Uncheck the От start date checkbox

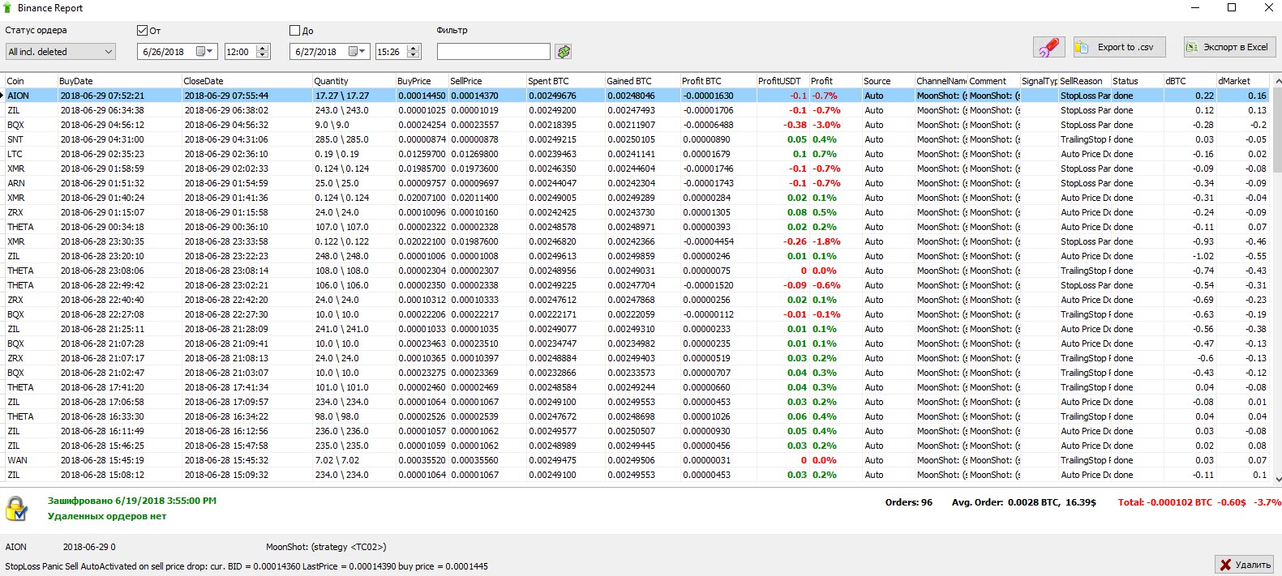pos(143,31)
